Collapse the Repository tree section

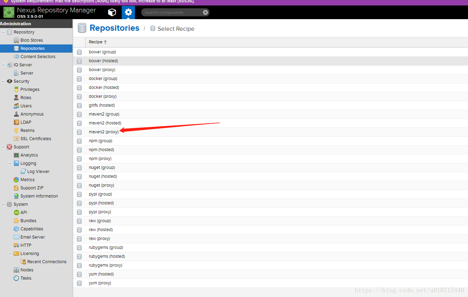pos(3,32)
